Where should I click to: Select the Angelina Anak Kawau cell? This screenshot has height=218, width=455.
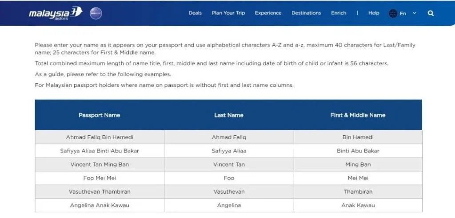100,205
